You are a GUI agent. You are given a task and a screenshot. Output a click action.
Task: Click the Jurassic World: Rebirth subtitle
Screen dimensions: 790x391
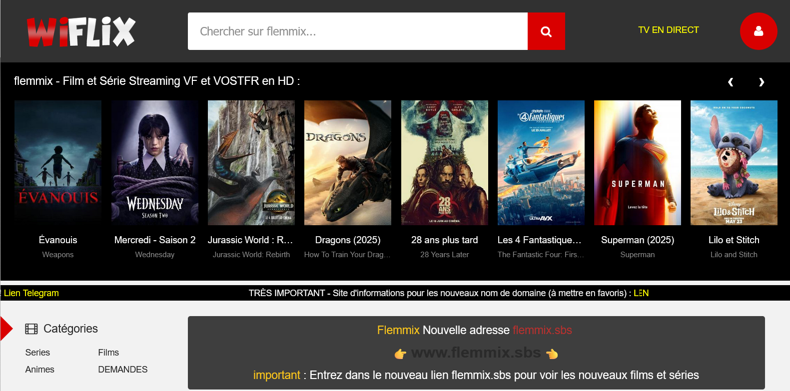pos(251,255)
